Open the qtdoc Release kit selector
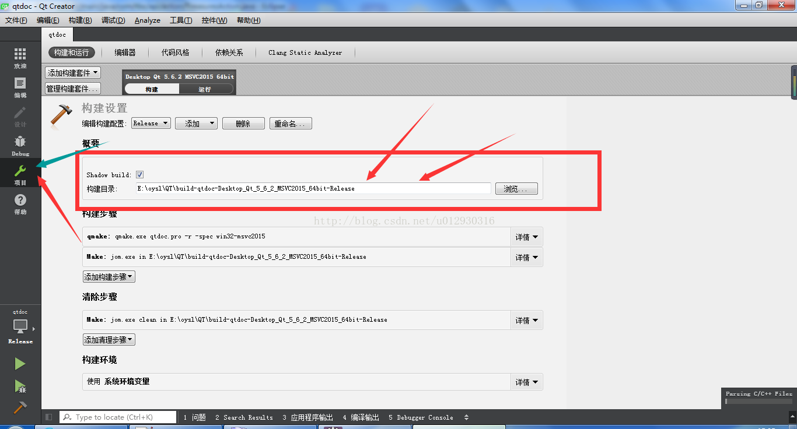The image size is (797, 429). point(20,328)
